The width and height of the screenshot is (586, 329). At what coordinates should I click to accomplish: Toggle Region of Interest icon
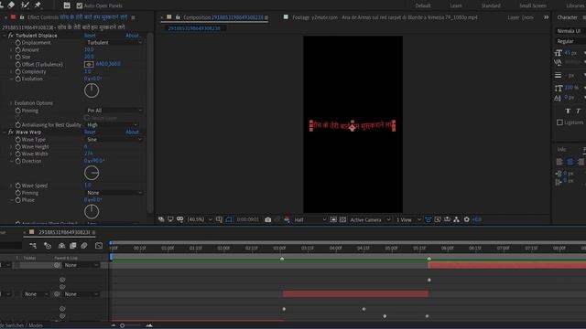click(333, 219)
